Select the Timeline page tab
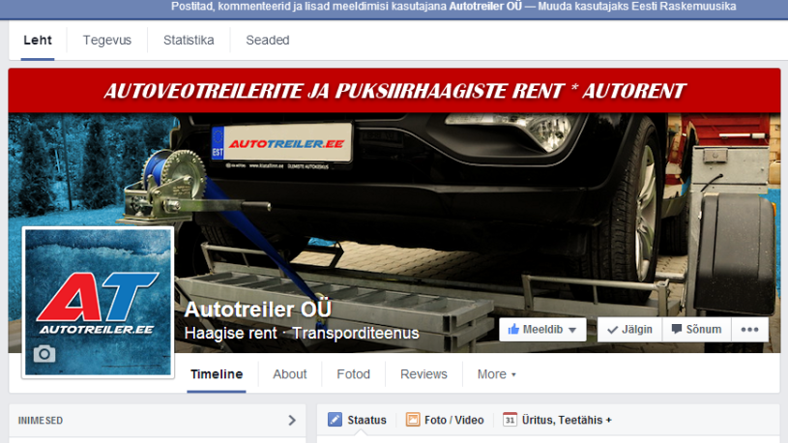This screenshot has height=443, width=788. point(217,374)
